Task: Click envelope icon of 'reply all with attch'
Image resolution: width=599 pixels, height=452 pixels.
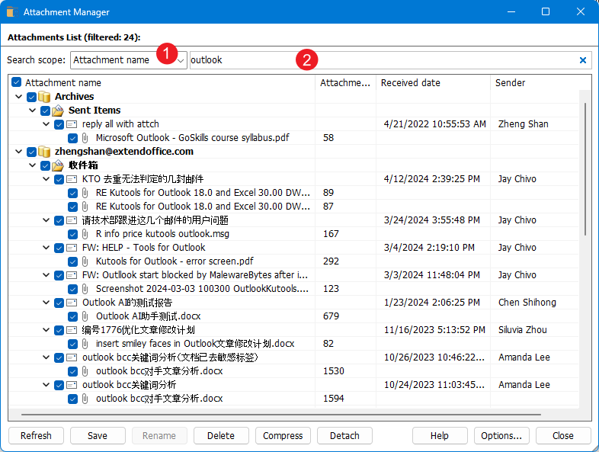Action: click(72, 124)
